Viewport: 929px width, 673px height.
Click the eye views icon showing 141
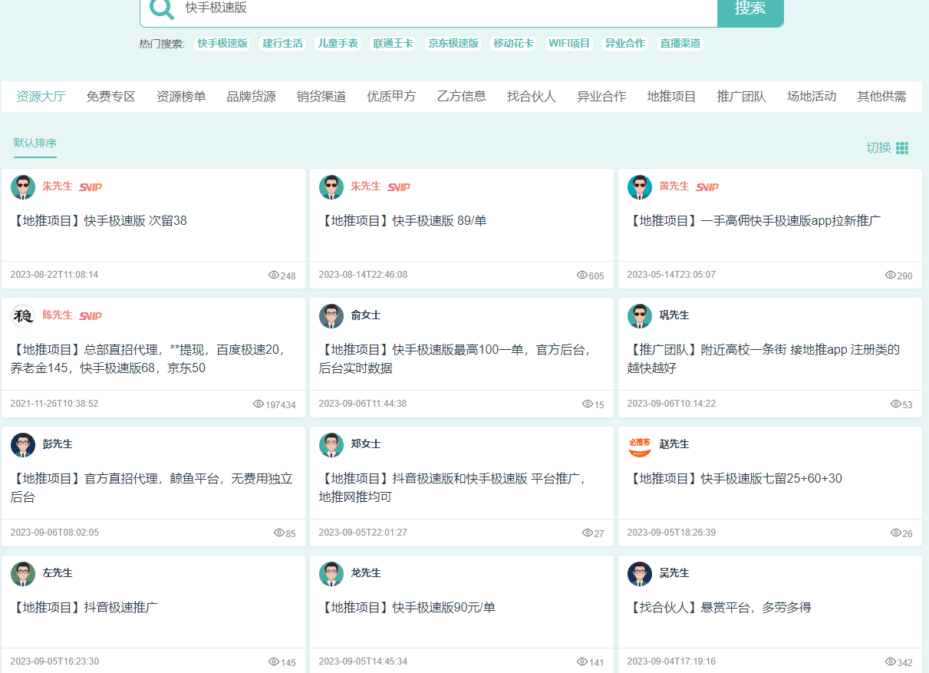pos(582,661)
